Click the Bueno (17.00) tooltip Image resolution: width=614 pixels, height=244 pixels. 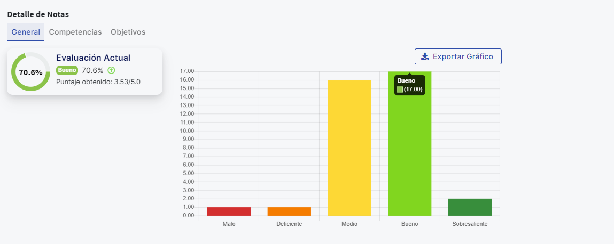[409, 85]
